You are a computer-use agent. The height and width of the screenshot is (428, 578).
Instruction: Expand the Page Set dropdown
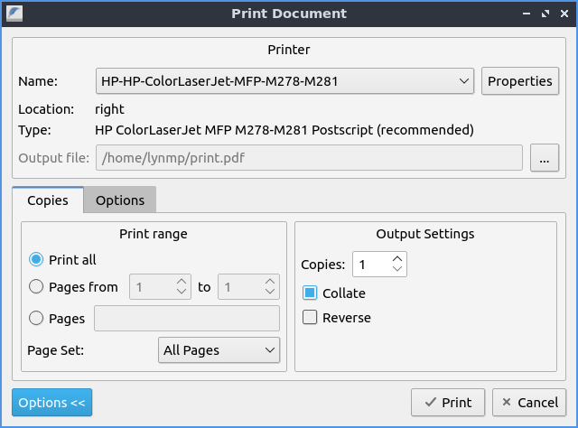point(218,349)
